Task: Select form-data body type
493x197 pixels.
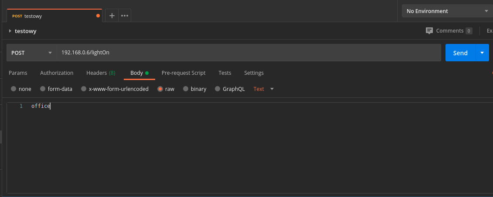Action: pyautogui.click(x=43, y=89)
